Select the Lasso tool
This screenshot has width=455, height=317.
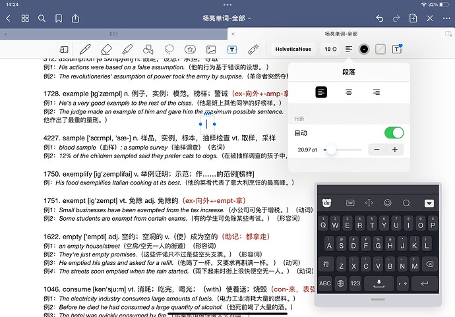169,49
